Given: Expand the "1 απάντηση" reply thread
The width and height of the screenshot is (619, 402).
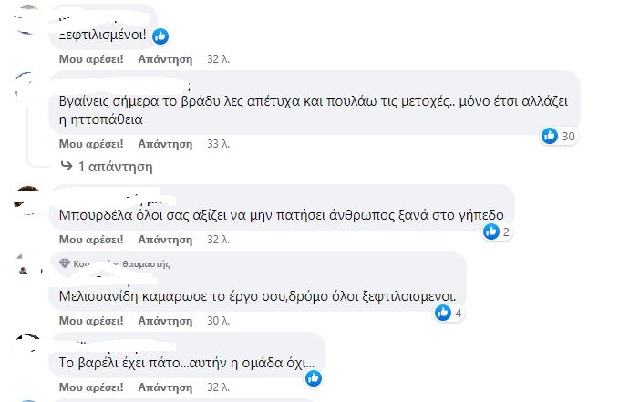Looking at the screenshot, I should [114, 167].
